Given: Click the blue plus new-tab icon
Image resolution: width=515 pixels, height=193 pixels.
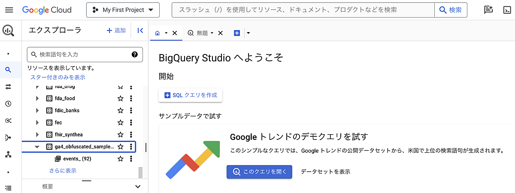Looking at the screenshot, I should 237,33.
